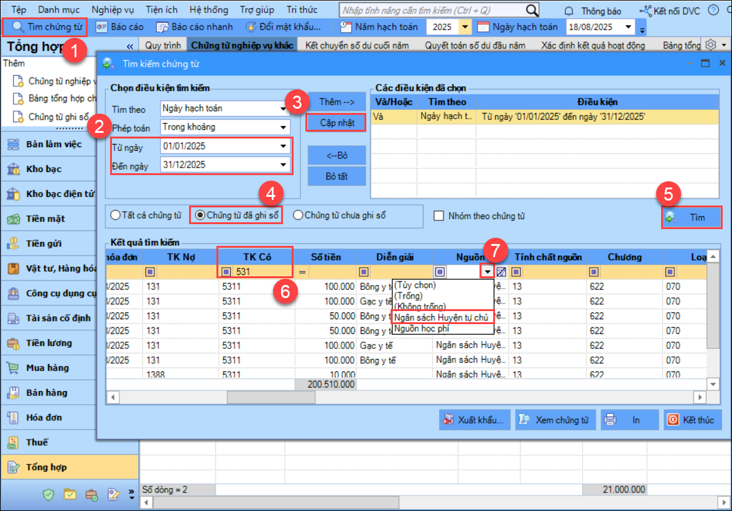The height and width of the screenshot is (511, 732).
Task: Go to Kho bạc module
Action: click(x=49, y=169)
